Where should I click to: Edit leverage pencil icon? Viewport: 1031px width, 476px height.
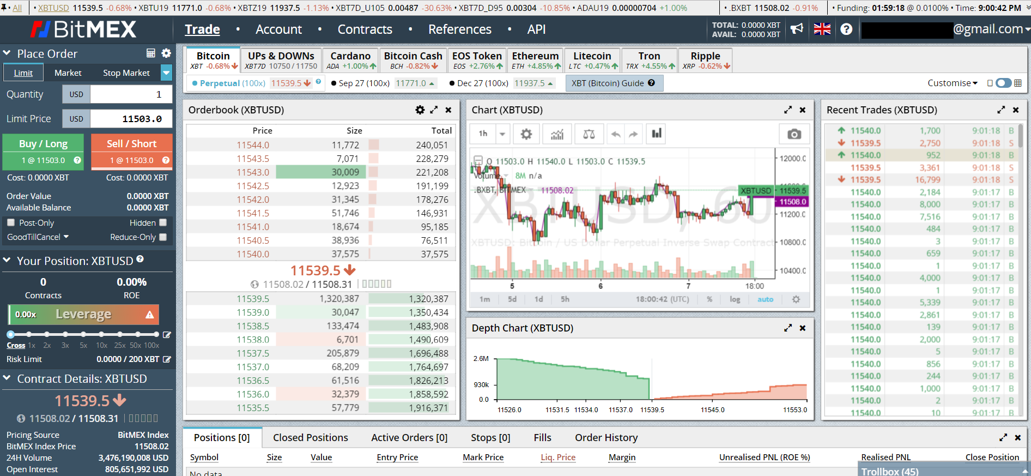(167, 335)
